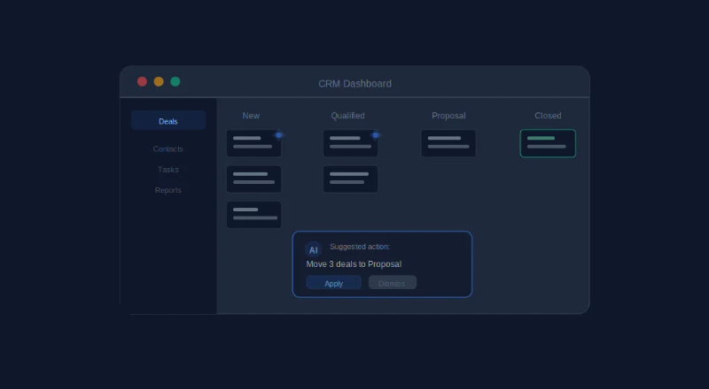The image size is (709, 389).
Task: Go to Contacts in the sidebar
Action: pyautogui.click(x=168, y=149)
